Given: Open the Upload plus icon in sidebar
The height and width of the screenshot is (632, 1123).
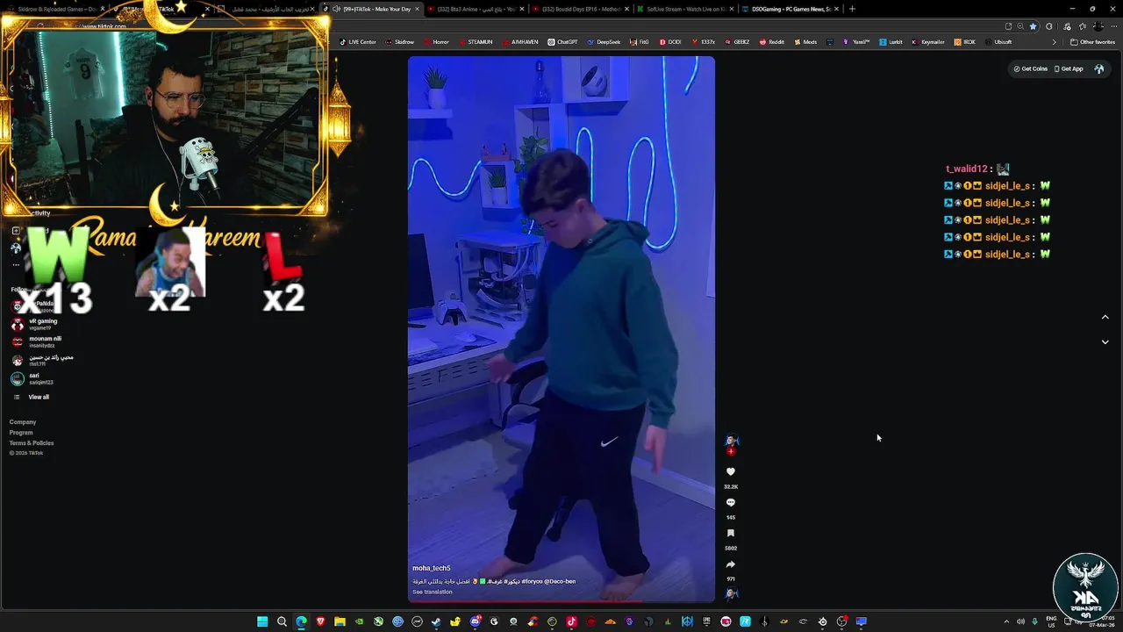Looking at the screenshot, I should [x=15, y=231].
